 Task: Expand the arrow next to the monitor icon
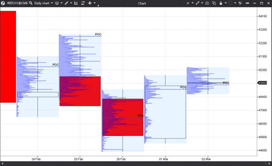coord(61,3)
